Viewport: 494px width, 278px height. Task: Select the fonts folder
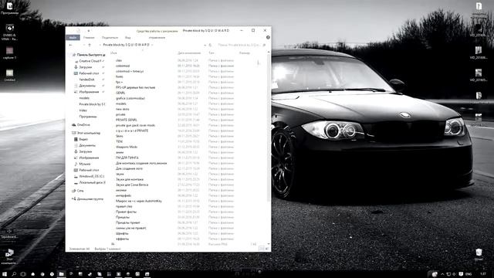tap(120, 76)
